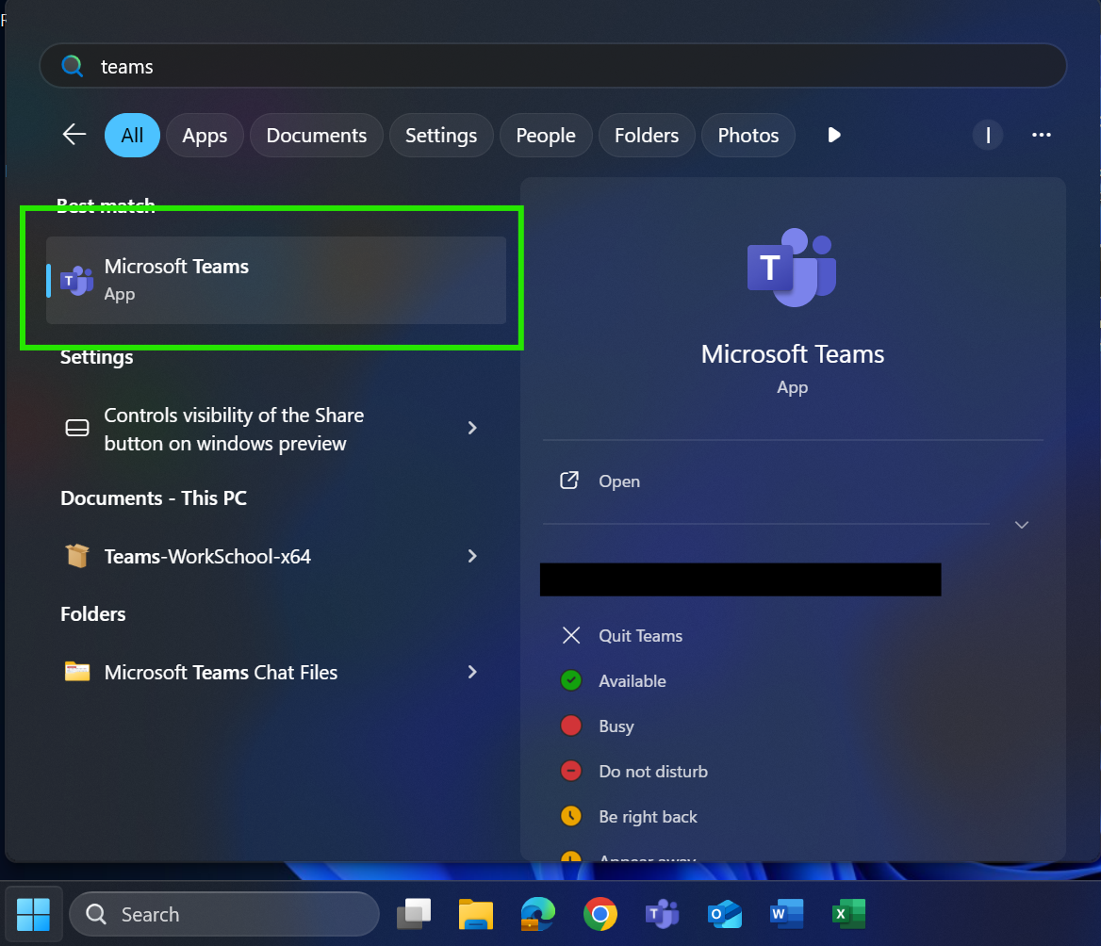The image size is (1101, 946).
Task: Click the user account avatar button
Action: (987, 135)
